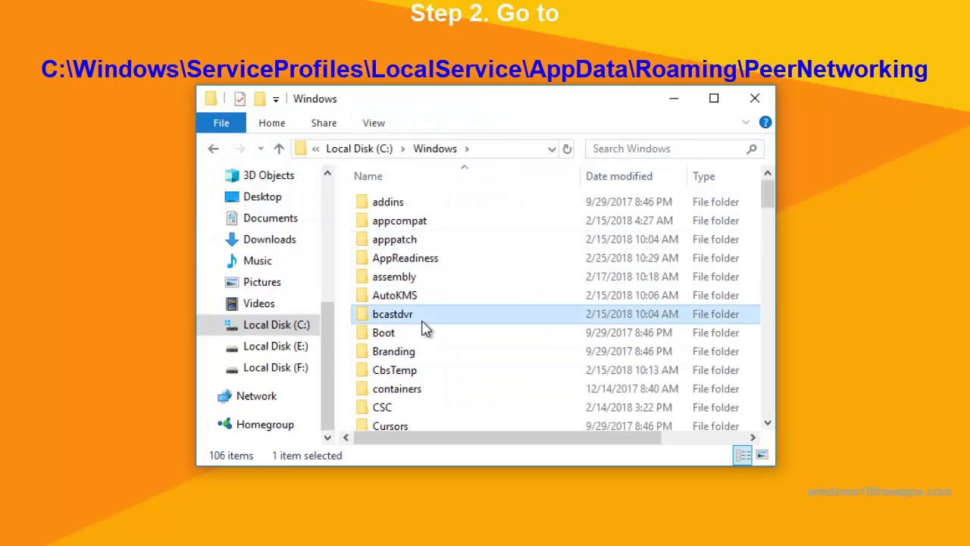This screenshot has width=970, height=546.
Task: Select 3D Objects in the navigation pane
Action: click(x=260, y=175)
